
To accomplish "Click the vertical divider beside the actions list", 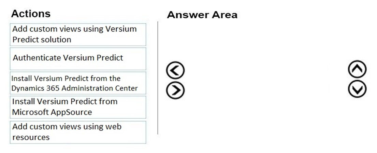I will tap(158, 78).
